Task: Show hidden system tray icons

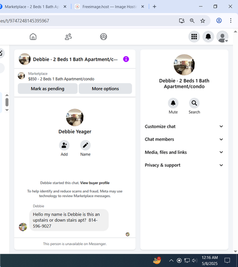Action: 171,261
